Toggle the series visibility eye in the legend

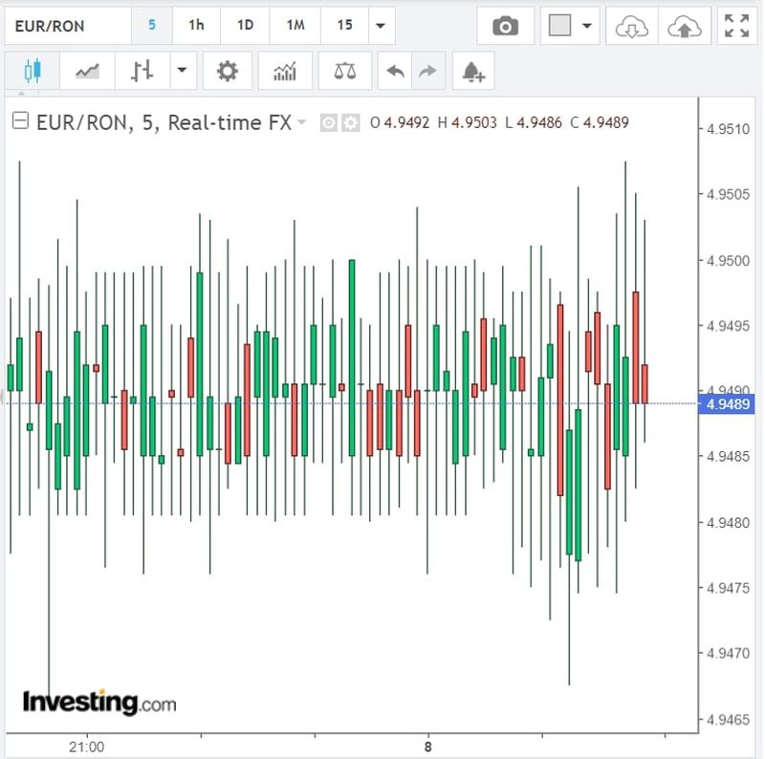point(329,122)
